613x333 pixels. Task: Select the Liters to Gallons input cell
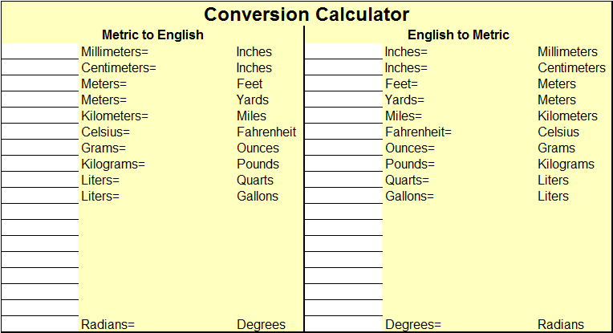tap(40, 196)
